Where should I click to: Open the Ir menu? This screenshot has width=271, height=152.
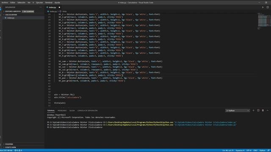tap(33, 3)
